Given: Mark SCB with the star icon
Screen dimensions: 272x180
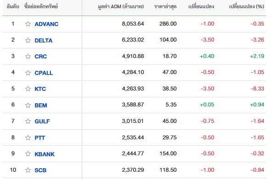Looking at the screenshot, I should [x=28, y=170].
